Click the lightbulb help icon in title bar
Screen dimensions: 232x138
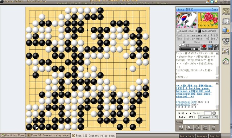pos(216,1)
